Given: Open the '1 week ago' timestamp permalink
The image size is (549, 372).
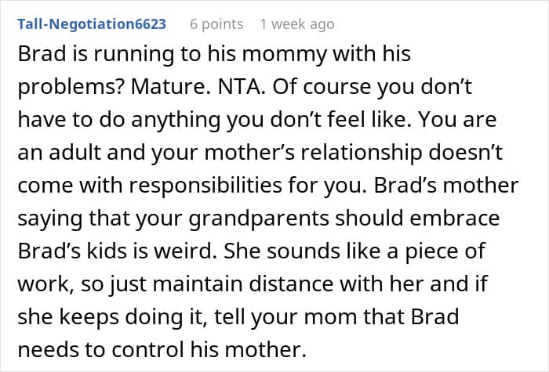Looking at the screenshot, I should [x=297, y=24].
